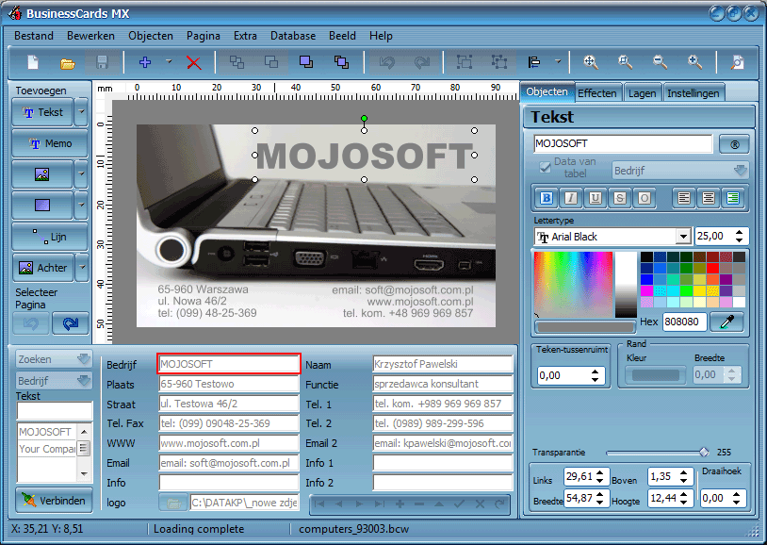Expand the image button dropdown arrow
The height and width of the screenshot is (545, 767).
82,174
